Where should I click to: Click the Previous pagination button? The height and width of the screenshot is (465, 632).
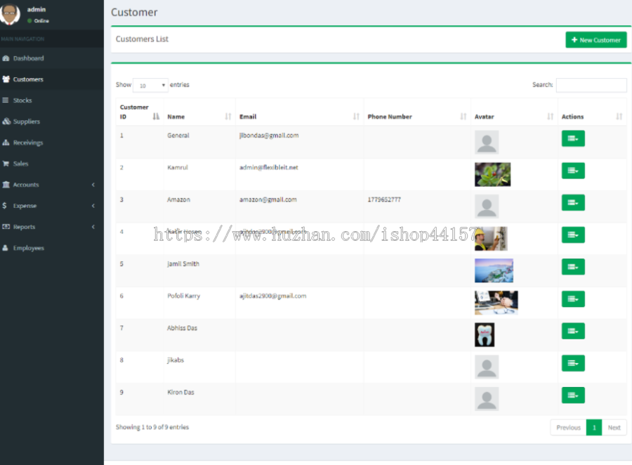tap(568, 428)
